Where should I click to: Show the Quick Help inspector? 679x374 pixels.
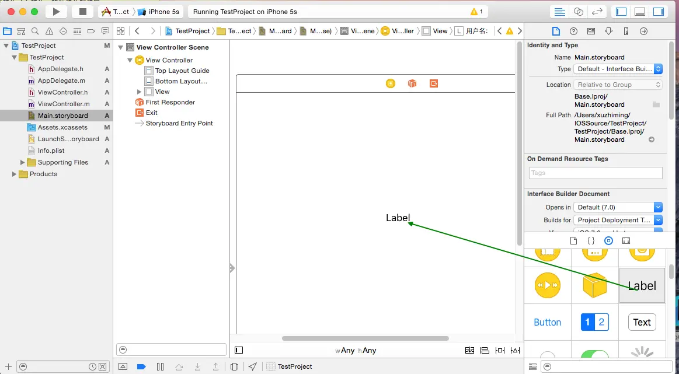click(573, 31)
